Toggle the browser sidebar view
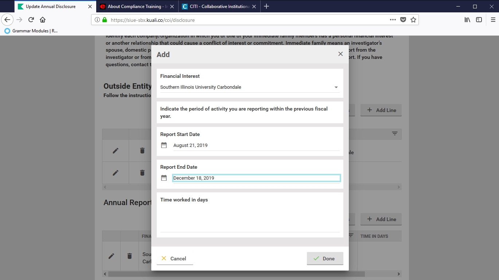The image size is (499, 280). click(x=479, y=20)
